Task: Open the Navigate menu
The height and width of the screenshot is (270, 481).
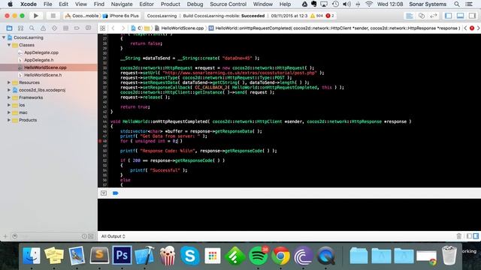Action: (122, 4)
